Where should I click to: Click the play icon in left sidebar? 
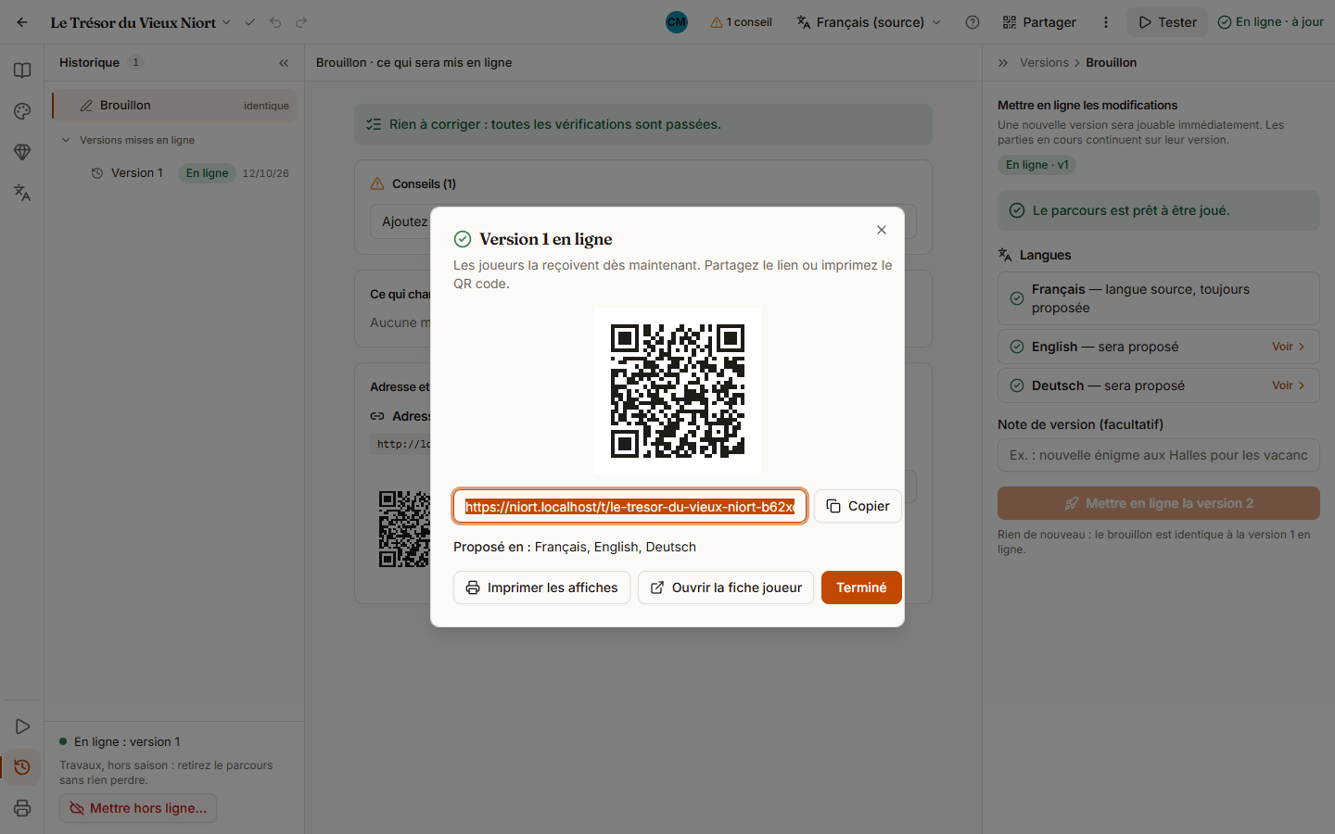22,727
